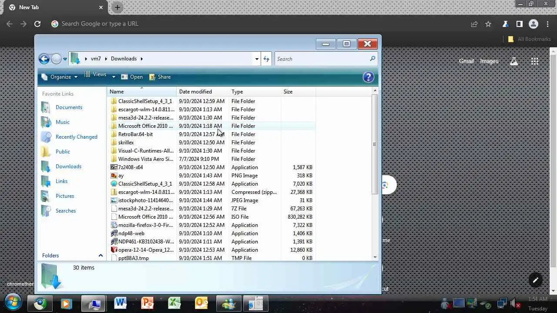Viewport: 557px width, 313px height.
Task: Open the Explorer Help button
Action: [368, 77]
